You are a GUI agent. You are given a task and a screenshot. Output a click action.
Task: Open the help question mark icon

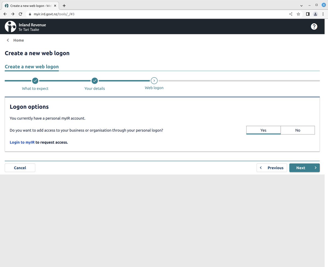314,27
